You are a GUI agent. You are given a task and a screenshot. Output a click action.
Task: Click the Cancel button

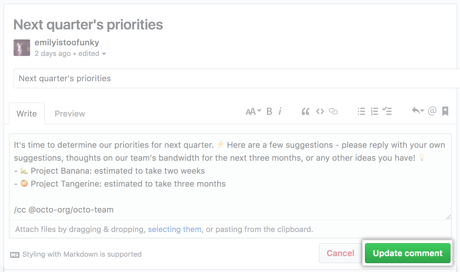(x=340, y=253)
